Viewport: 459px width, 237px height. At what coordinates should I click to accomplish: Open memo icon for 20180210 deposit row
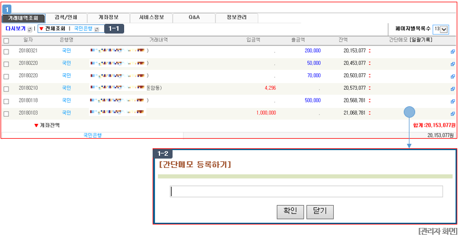[453, 89]
